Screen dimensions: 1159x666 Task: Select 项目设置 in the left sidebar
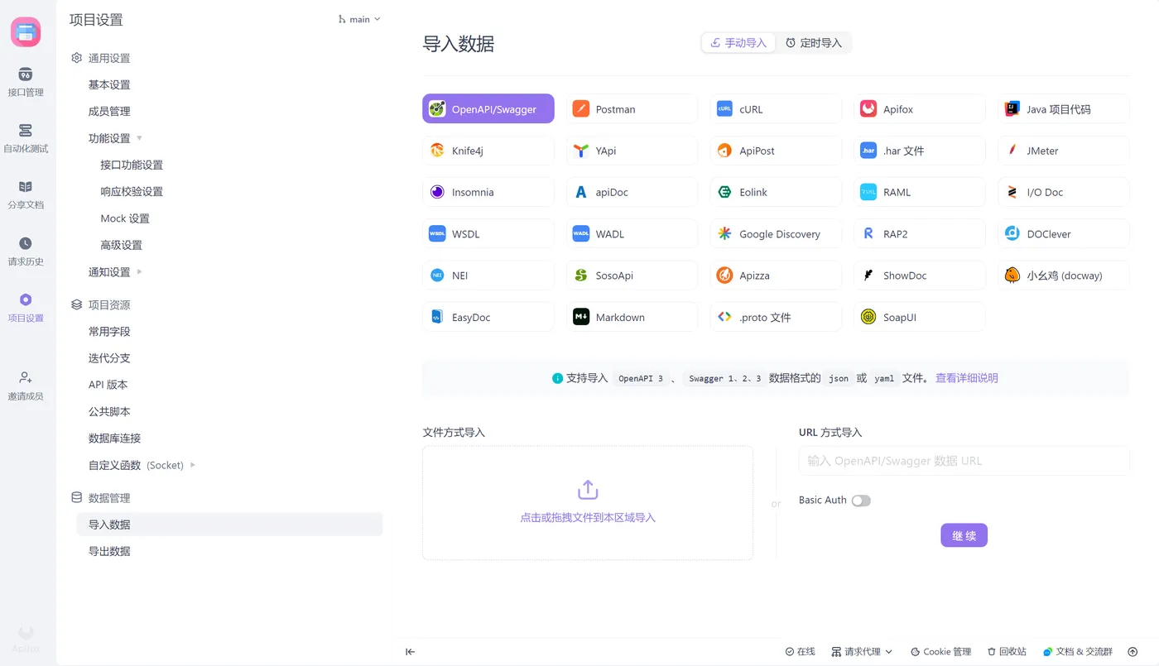26,308
